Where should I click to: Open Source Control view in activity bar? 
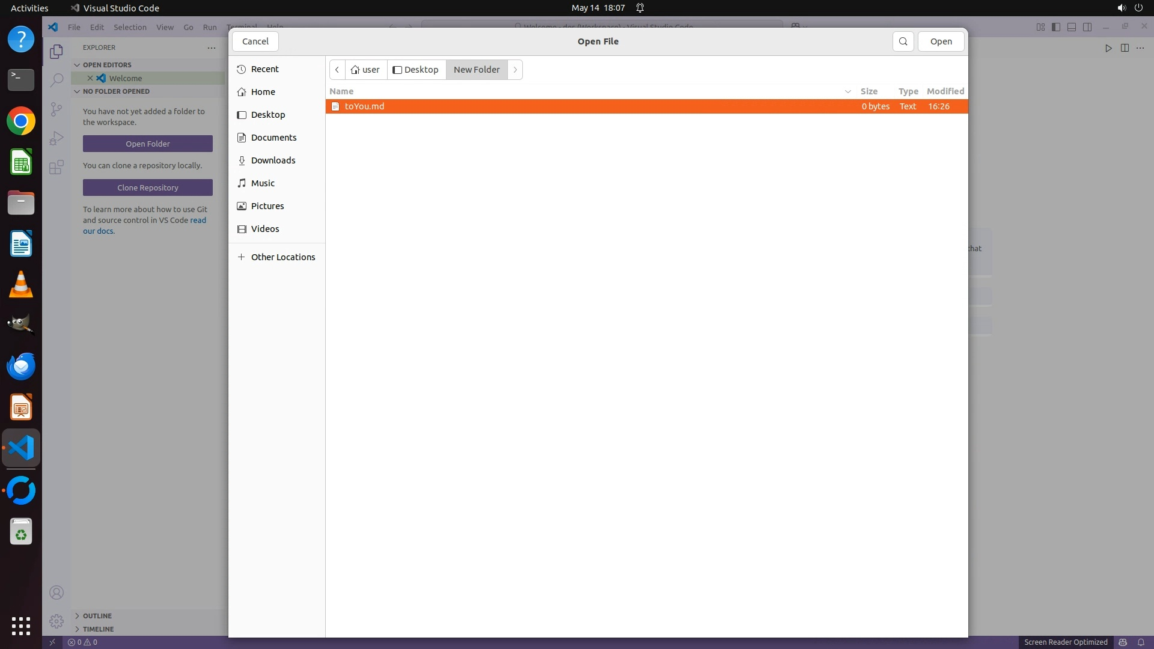coord(56,109)
